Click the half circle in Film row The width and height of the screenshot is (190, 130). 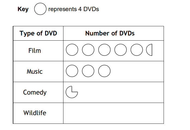149,50
